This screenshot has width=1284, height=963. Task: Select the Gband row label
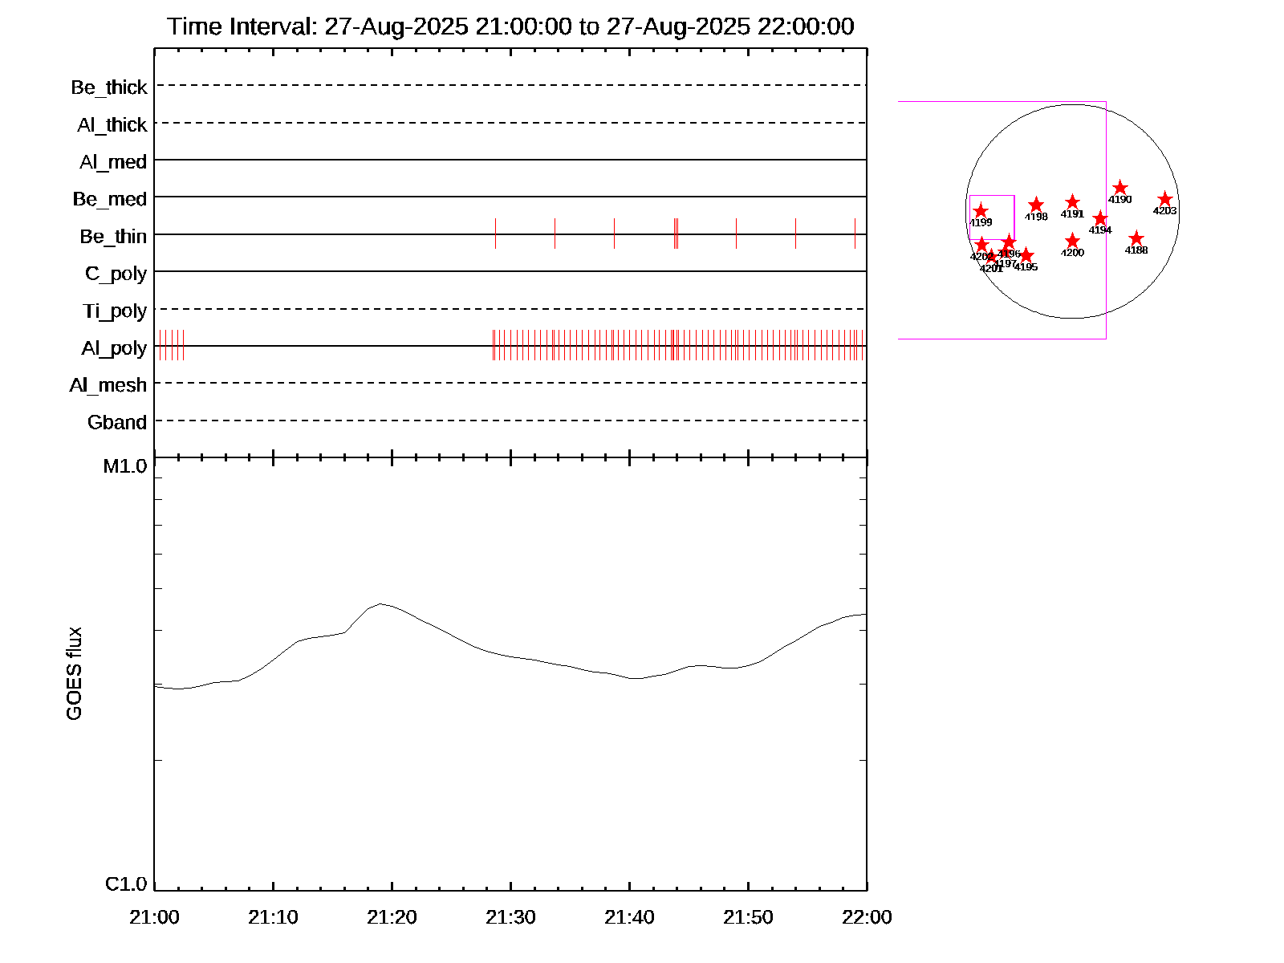[117, 423]
